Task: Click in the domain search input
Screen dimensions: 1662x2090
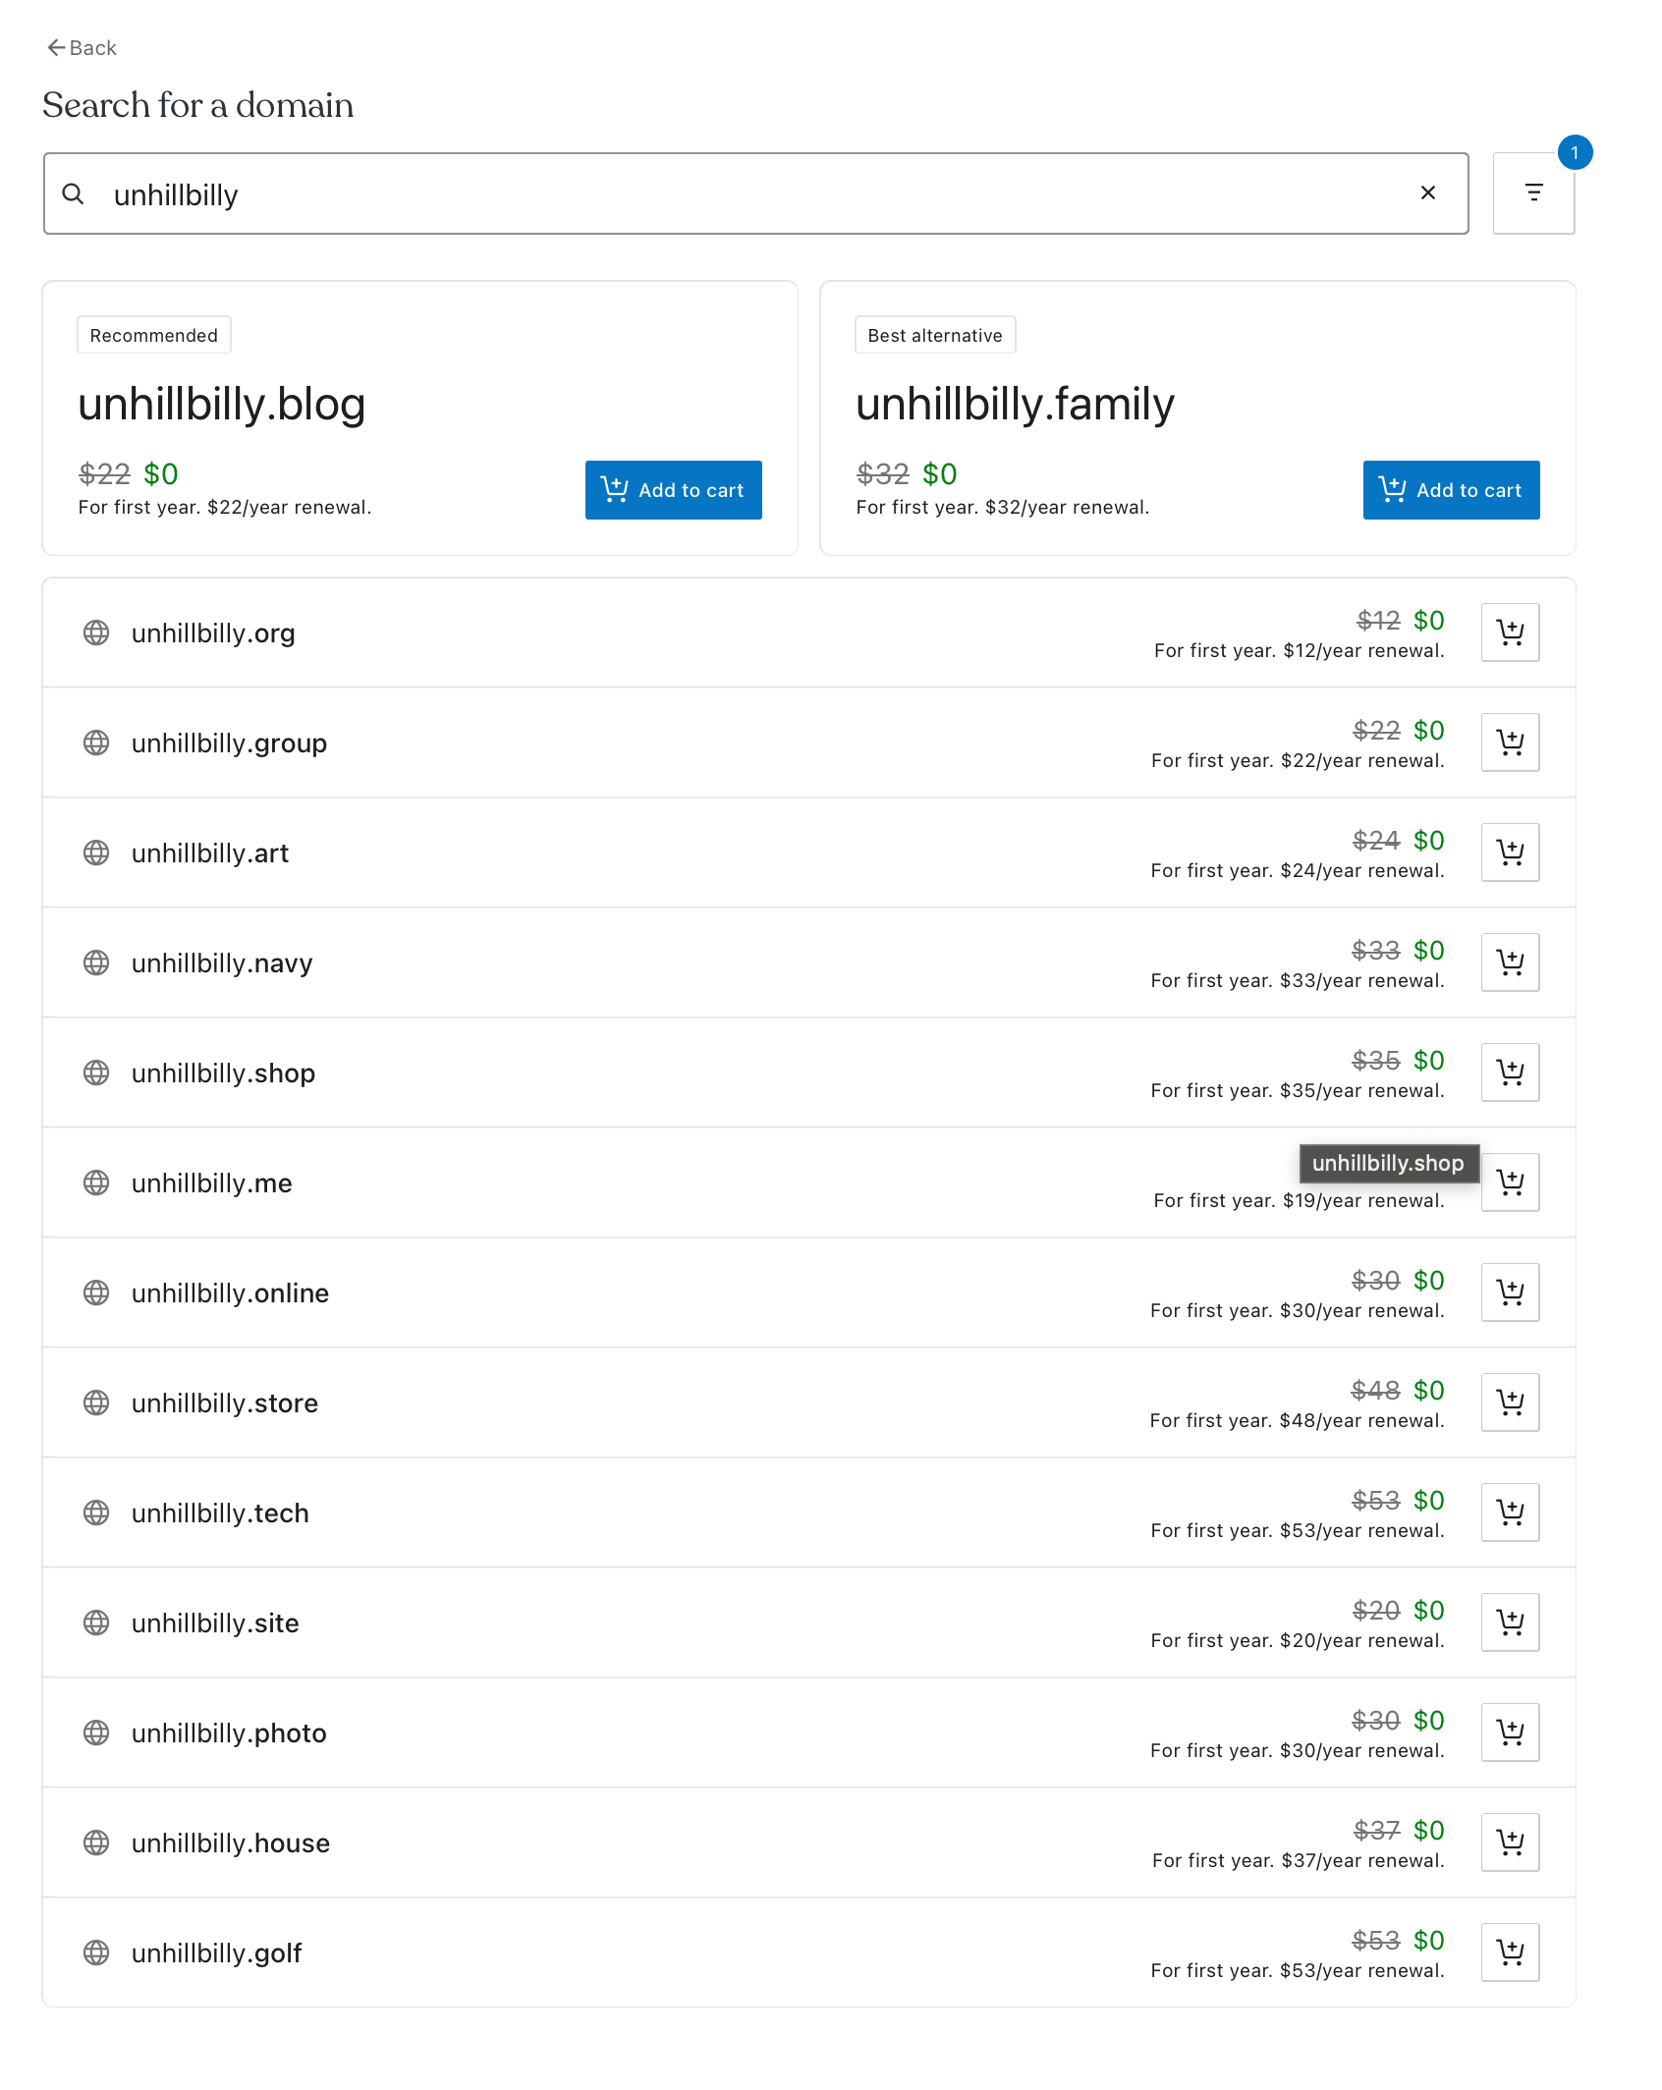Action: 747,194
